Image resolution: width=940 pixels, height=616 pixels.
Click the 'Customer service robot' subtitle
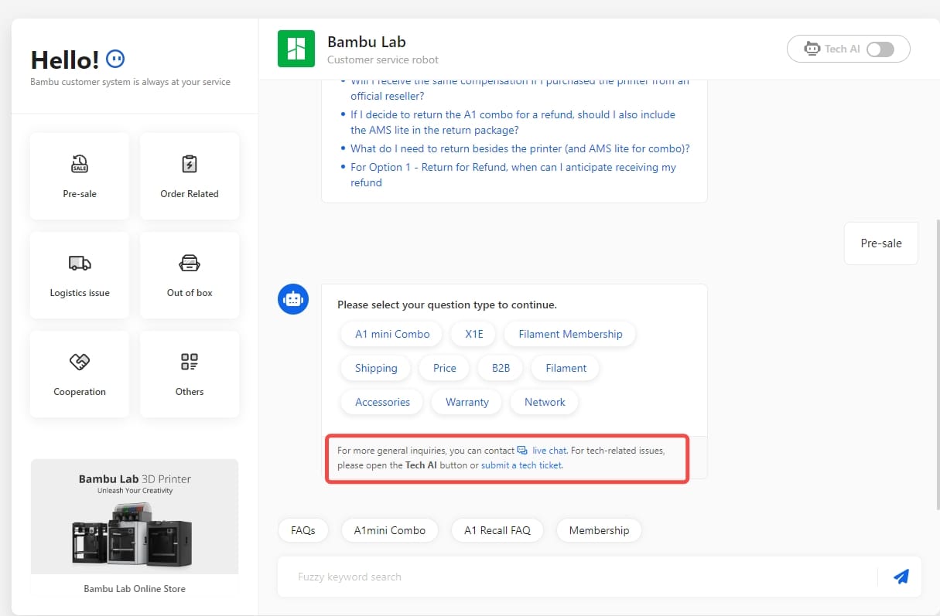pos(383,60)
